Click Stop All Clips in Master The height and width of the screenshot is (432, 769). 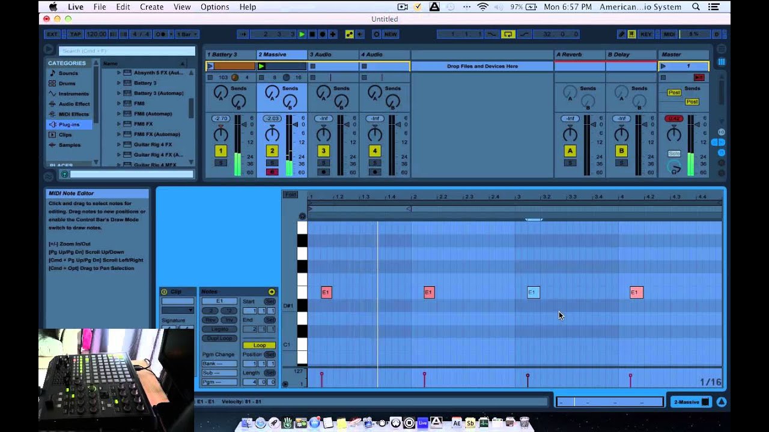(663, 77)
